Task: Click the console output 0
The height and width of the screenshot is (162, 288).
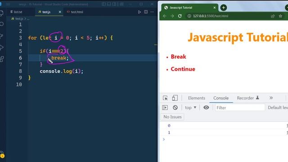Action: [169, 126]
